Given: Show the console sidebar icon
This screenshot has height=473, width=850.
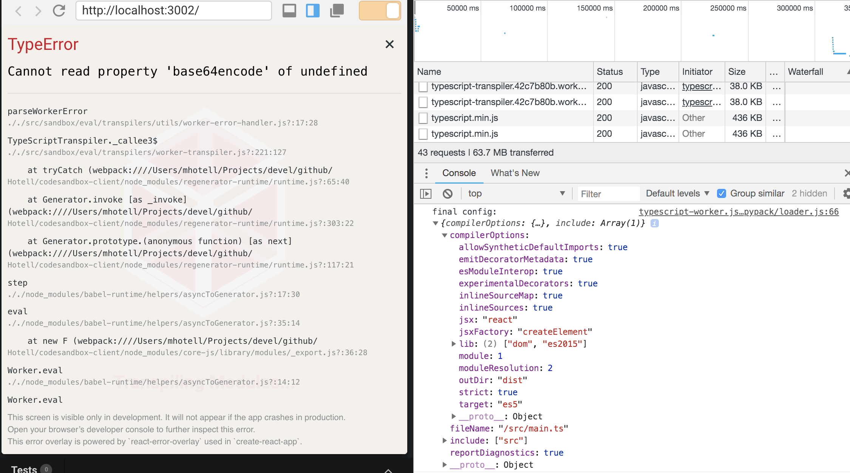Looking at the screenshot, I should 426,194.
